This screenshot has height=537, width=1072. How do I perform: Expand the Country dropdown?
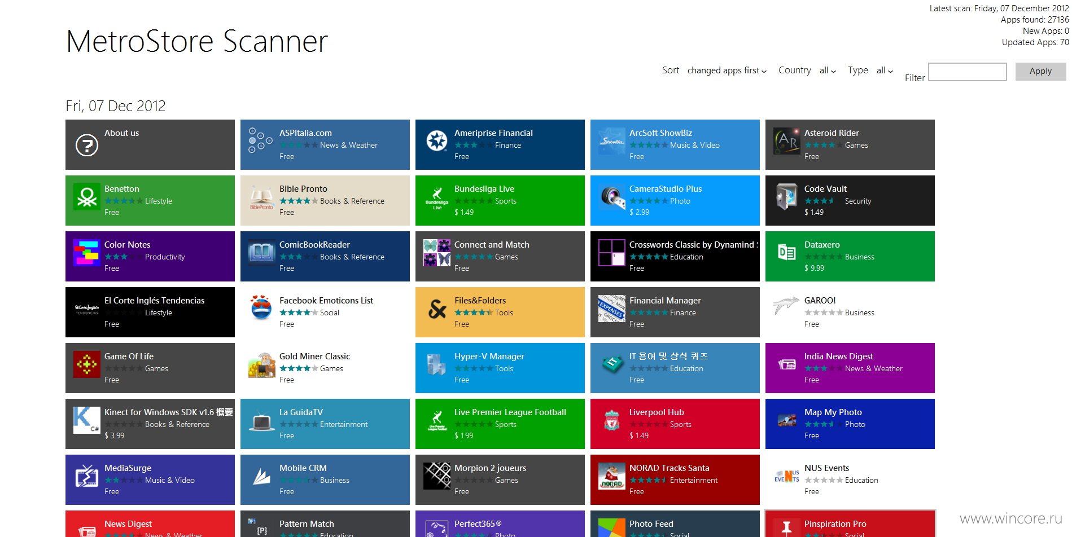[828, 71]
